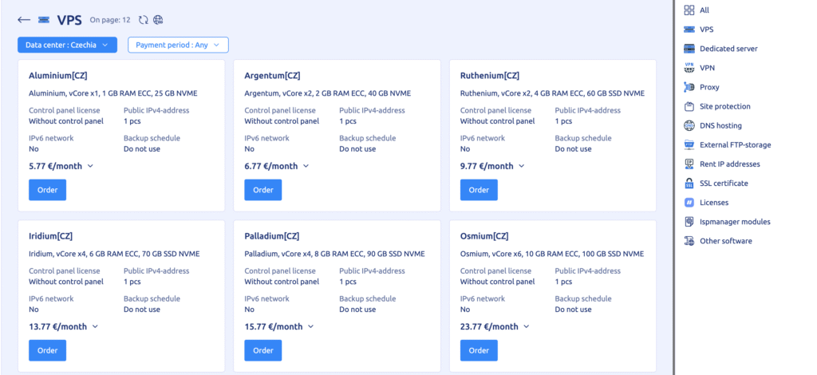Click the SSL certificate icon

[x=689, y=184]
